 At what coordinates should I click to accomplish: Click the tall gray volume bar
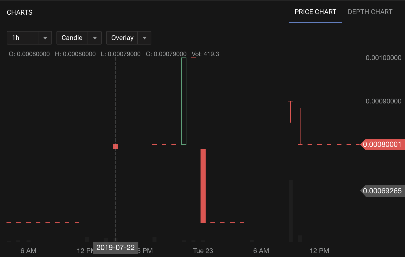click(291, 211)
